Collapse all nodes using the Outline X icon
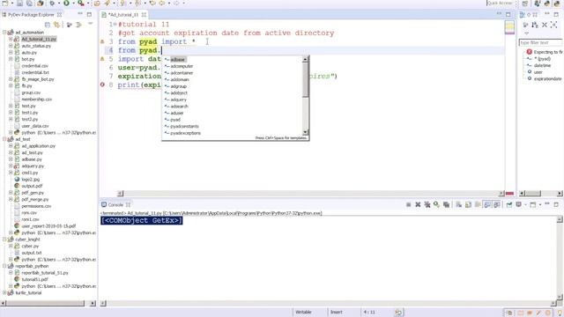Screen dimensions: 564x317 click(545, 25)
